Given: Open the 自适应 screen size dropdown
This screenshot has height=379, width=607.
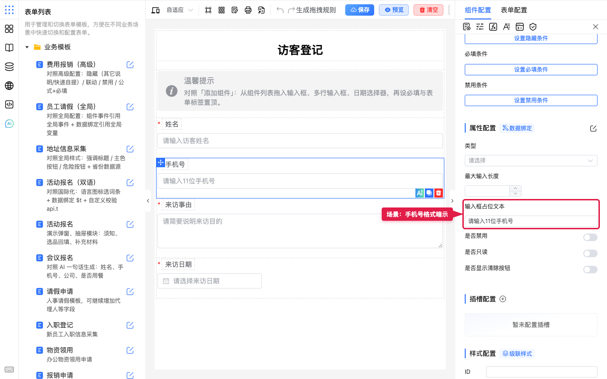Looking at the screenshot, I should [x=180, y=10].
